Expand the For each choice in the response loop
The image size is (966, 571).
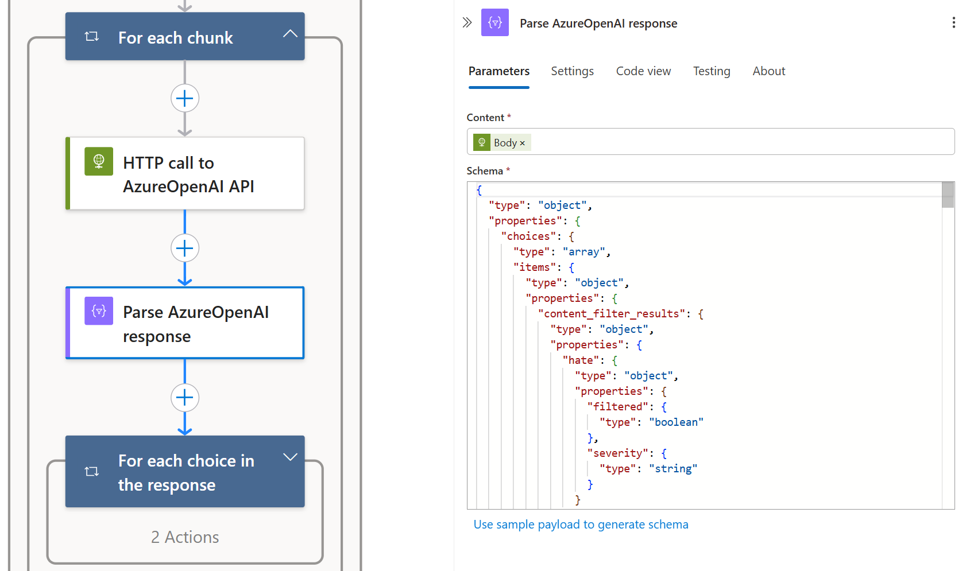point(290,457)
